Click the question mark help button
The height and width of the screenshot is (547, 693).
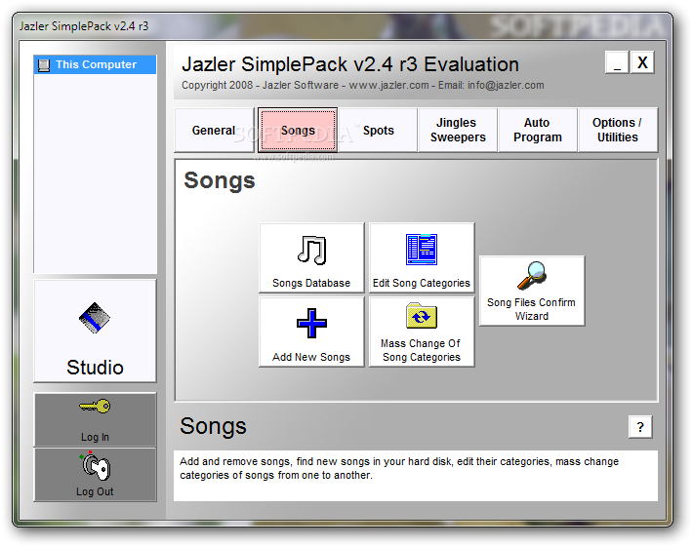(x=640, y=427)
